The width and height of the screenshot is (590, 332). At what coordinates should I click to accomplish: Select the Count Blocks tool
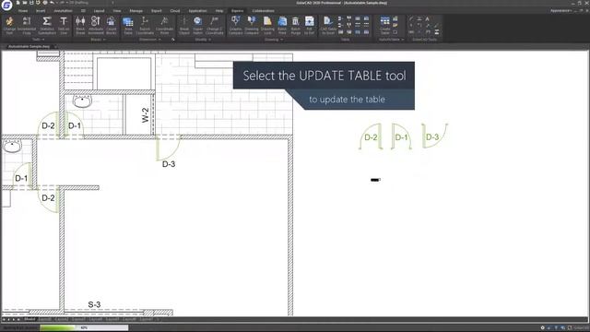coord(111,25)
